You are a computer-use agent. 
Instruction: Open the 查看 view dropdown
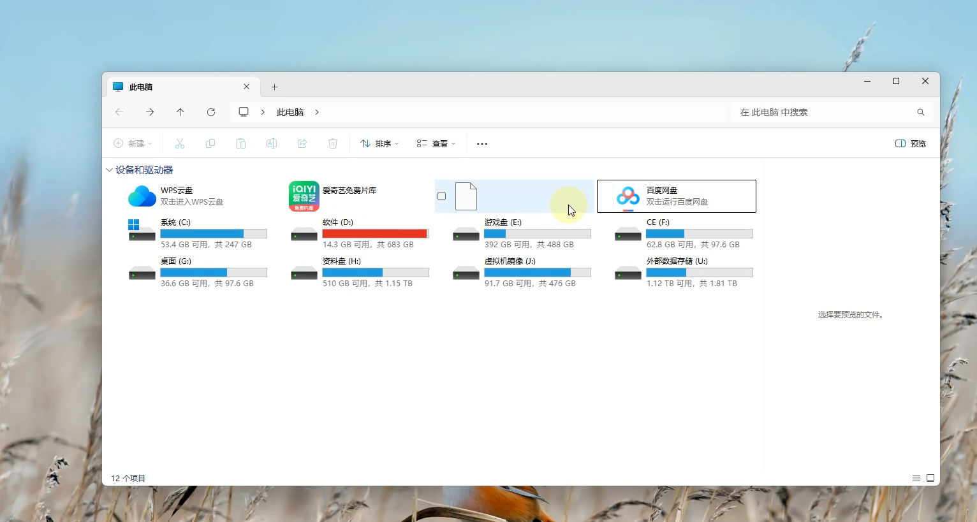coord(436,144)
